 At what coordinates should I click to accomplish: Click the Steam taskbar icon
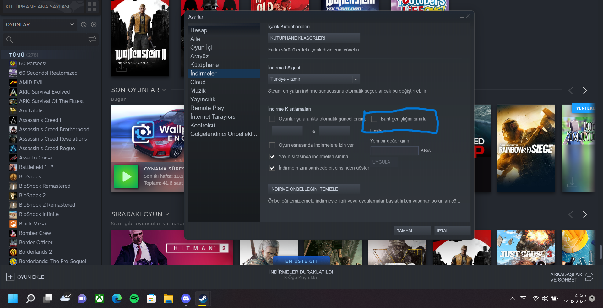coord(203,299)
